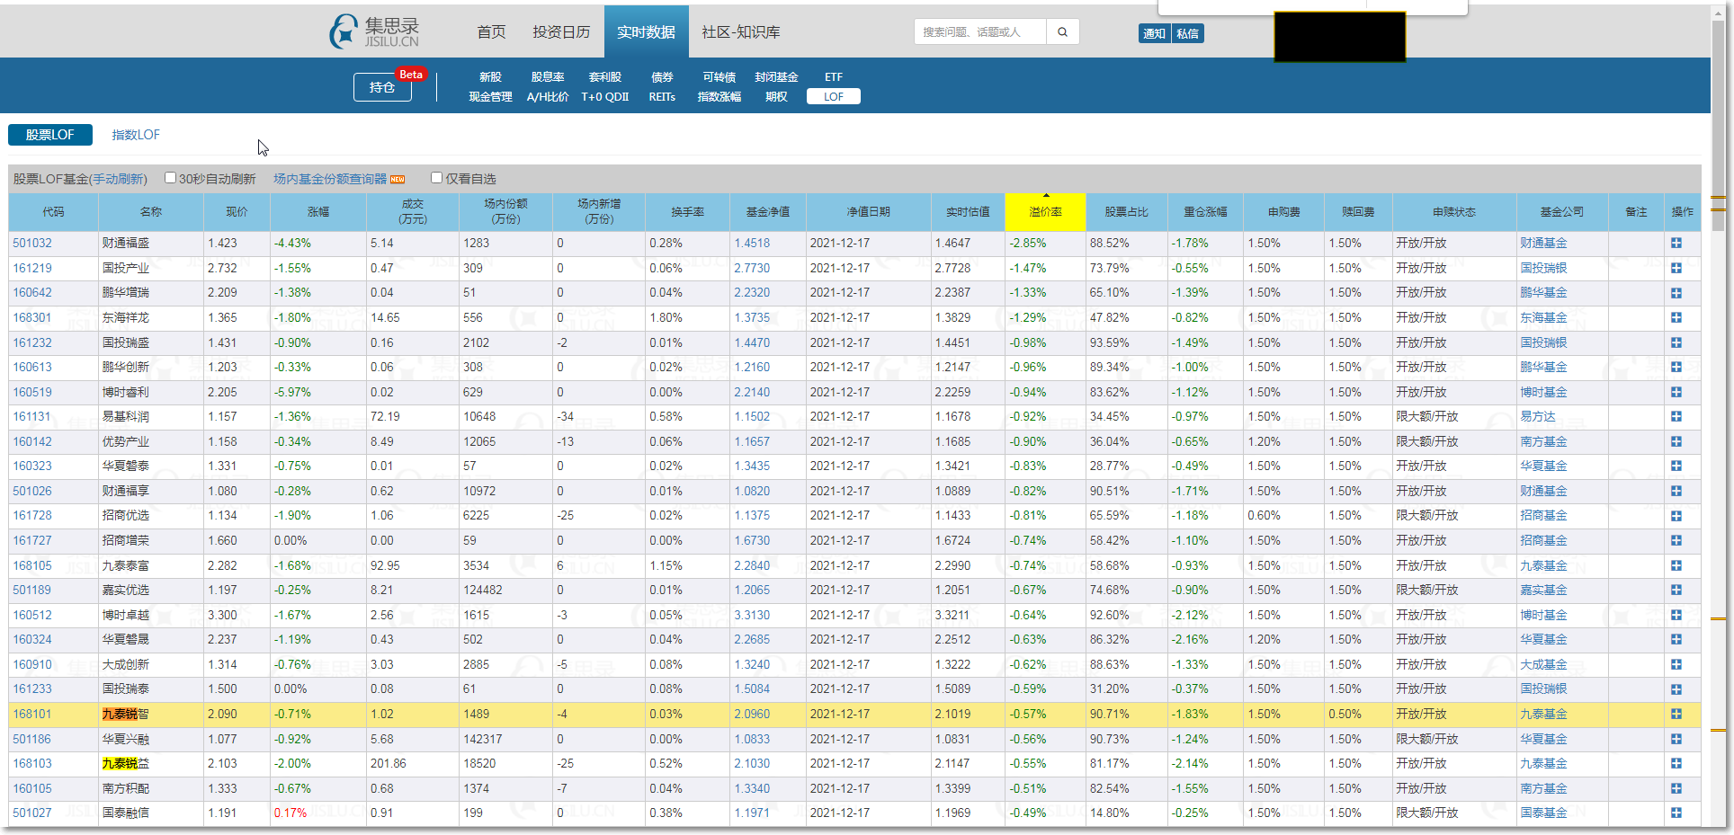Open 投资日历 in top navigation
The width and height of the screenshot is (1734, 835).
[x=561, y=32]
